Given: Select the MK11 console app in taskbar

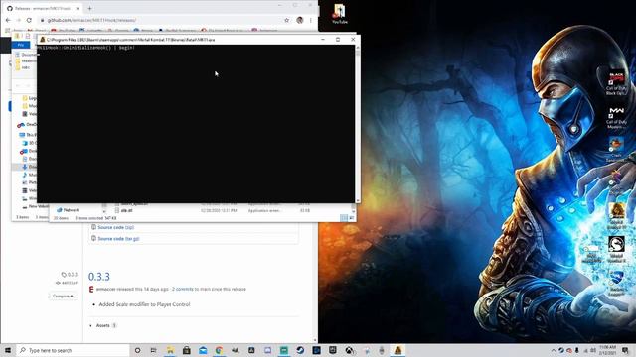Looking at the screenshot, I should coord(397,350).
